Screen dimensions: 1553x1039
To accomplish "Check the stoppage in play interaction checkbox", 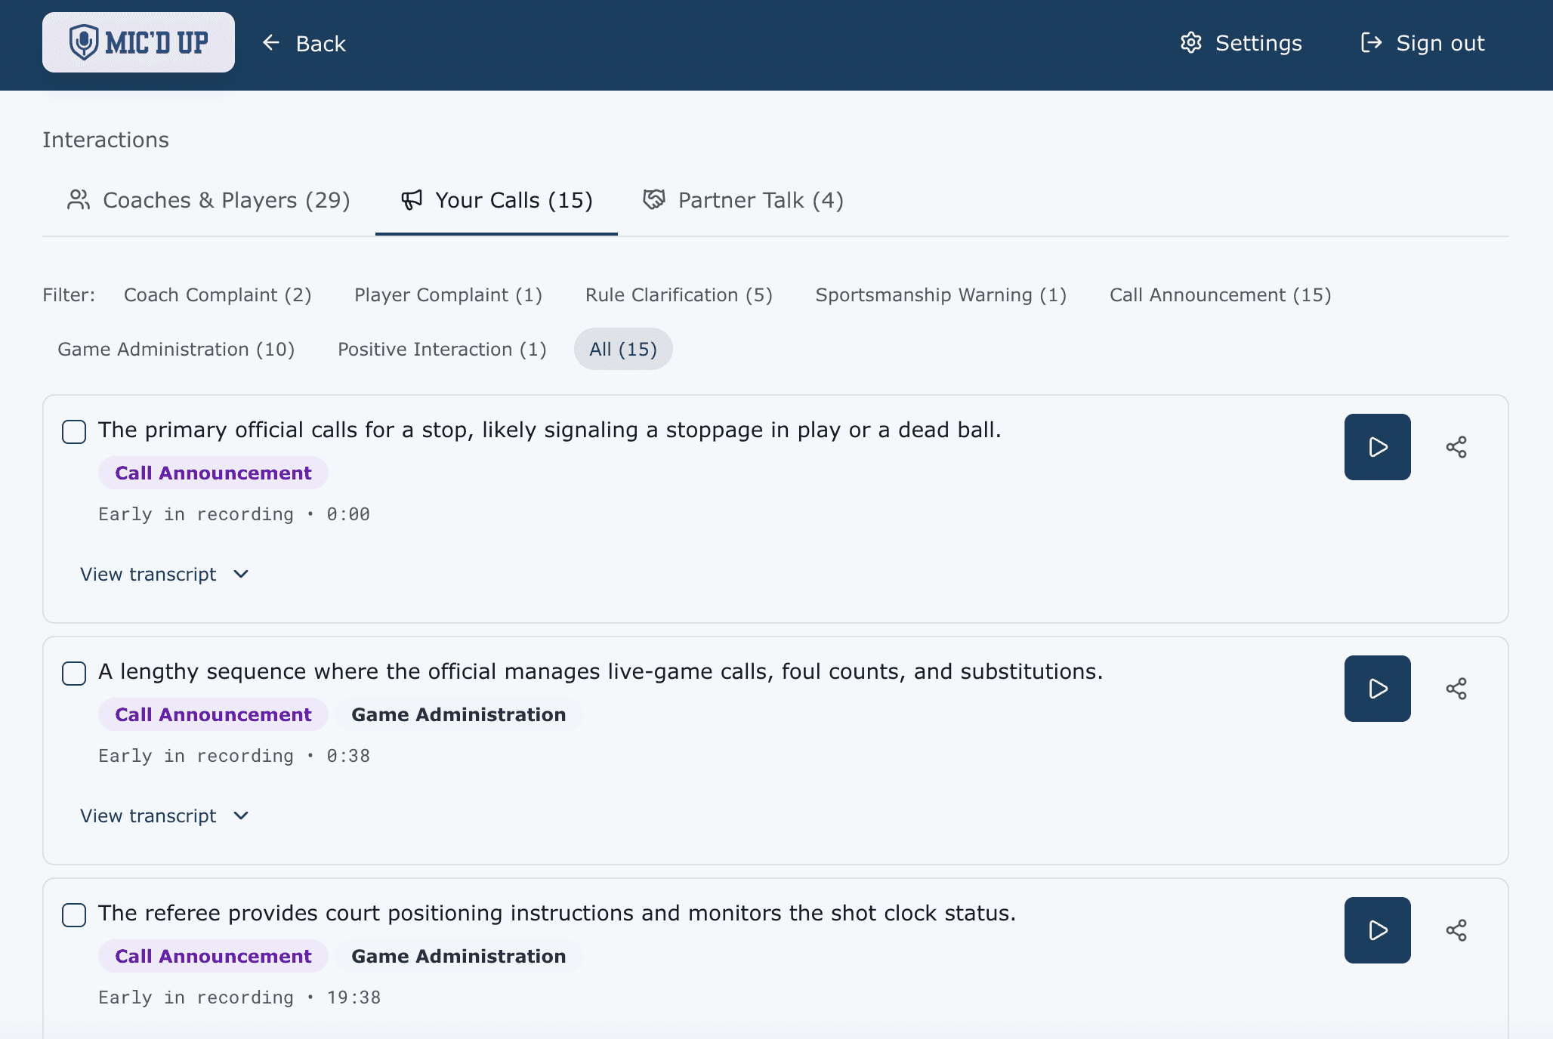I will click(74, 432).
